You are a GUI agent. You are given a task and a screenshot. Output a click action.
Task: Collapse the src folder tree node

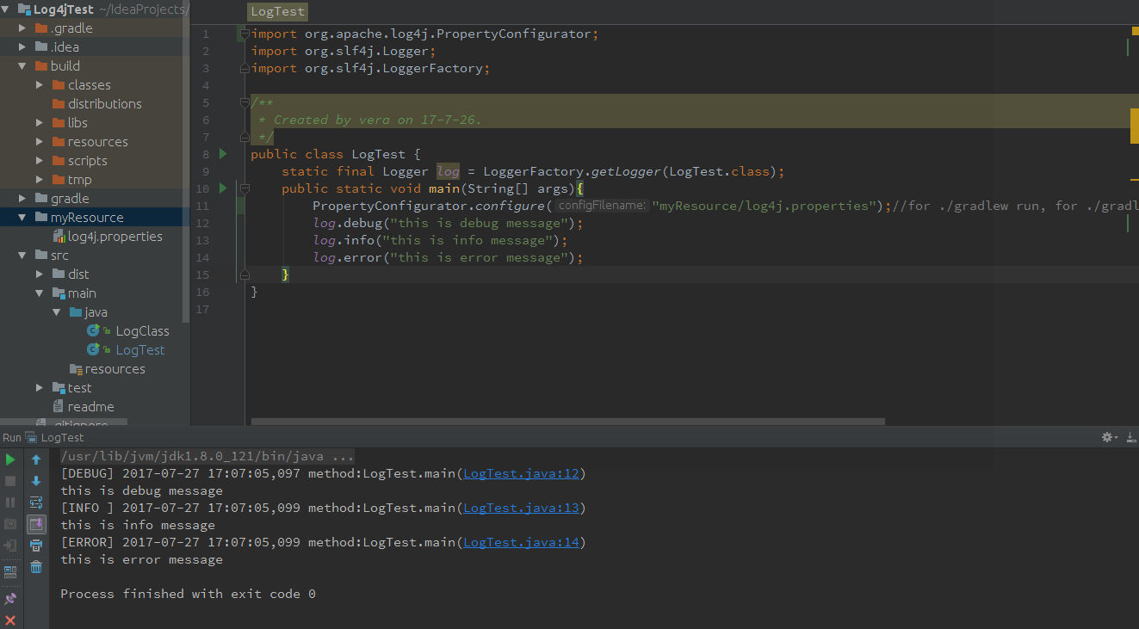tap(22, 256)
